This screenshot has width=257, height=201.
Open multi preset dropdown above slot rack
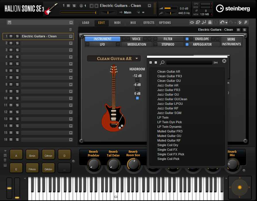(x=71, y=22)
